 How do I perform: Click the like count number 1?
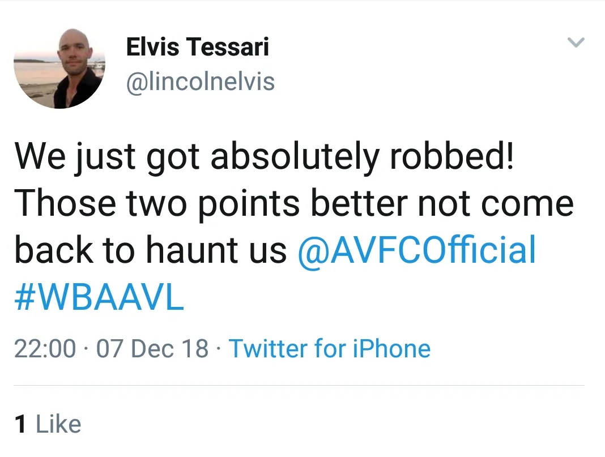tap(21, 424)
